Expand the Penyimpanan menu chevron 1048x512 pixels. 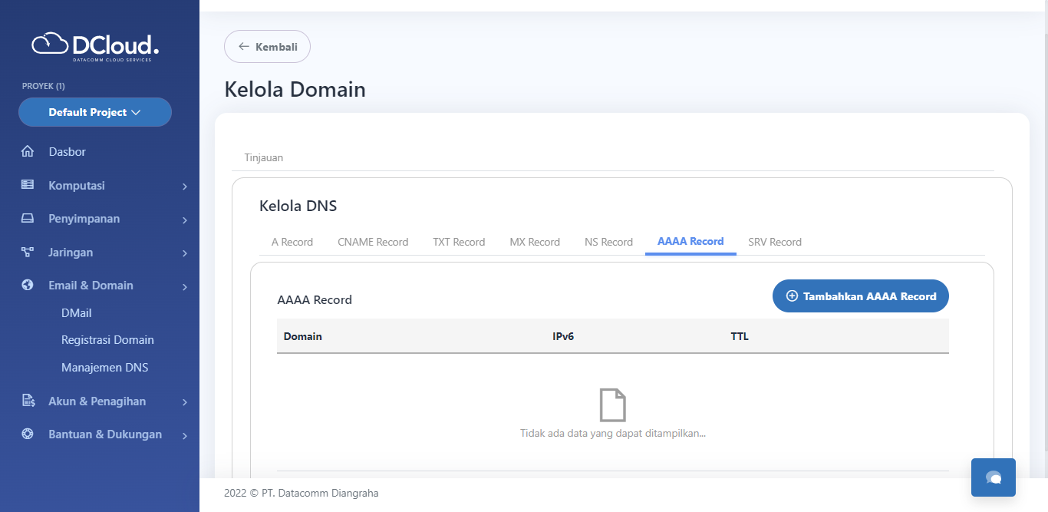pos(185,220)
